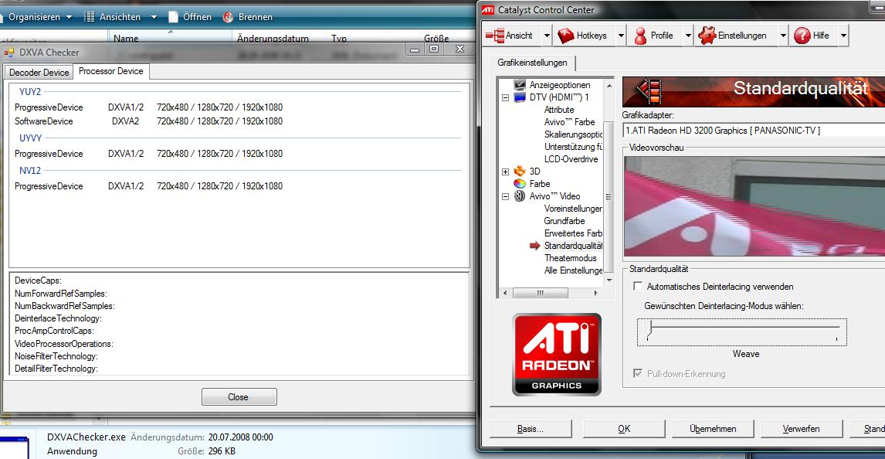The height and width of the screenshot is (459, 885).
Task: Switch to the Decoder Device tab
Action: point(39,73)
